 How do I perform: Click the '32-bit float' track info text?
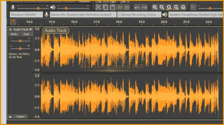(15, 57)
